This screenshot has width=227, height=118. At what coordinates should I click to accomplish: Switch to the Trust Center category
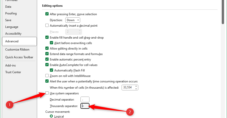[13, 72]
